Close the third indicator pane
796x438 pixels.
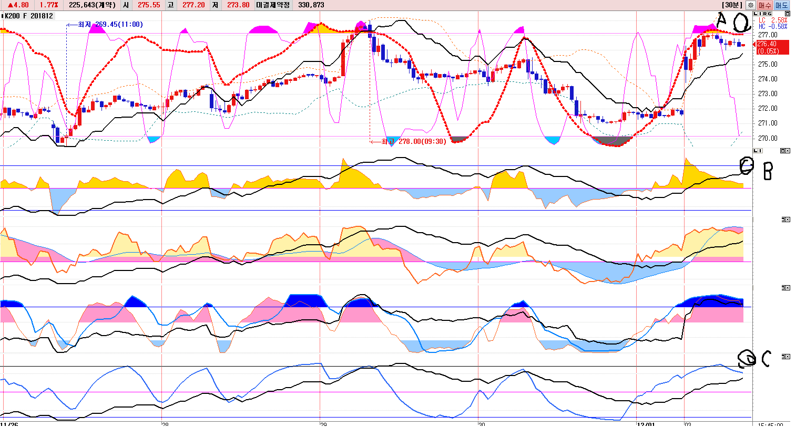pyautogui.click(x=788, y=220)
